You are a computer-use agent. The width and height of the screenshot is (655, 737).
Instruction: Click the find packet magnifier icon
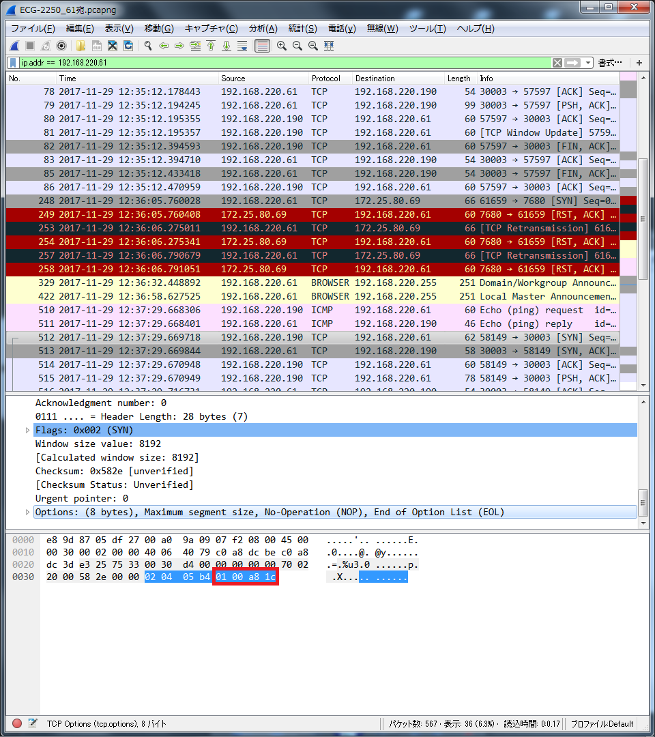147,46
